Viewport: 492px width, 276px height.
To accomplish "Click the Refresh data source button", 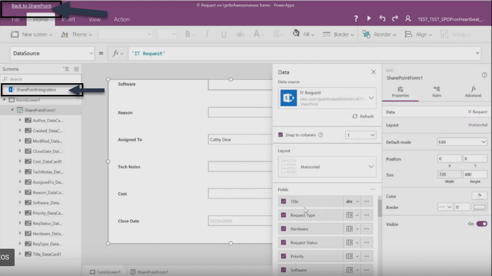I will [x=363, y=116].
